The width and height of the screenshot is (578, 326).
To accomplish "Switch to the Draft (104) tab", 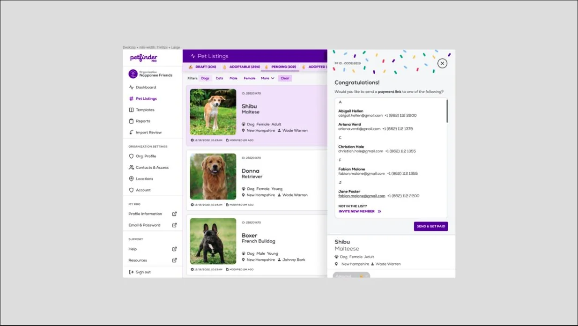I will click(202, 67).
